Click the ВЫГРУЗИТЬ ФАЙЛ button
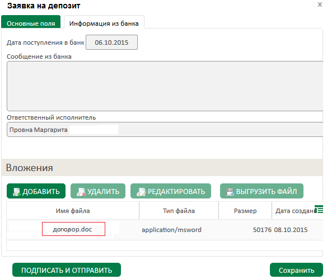This screenshot has width=327, height=279. [261, 191]
